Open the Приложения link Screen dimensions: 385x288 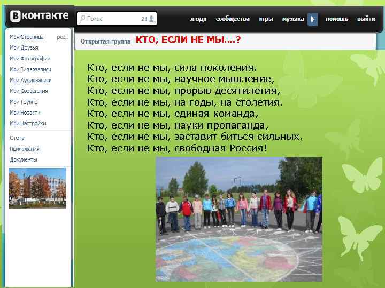click(x=24, y=149)
